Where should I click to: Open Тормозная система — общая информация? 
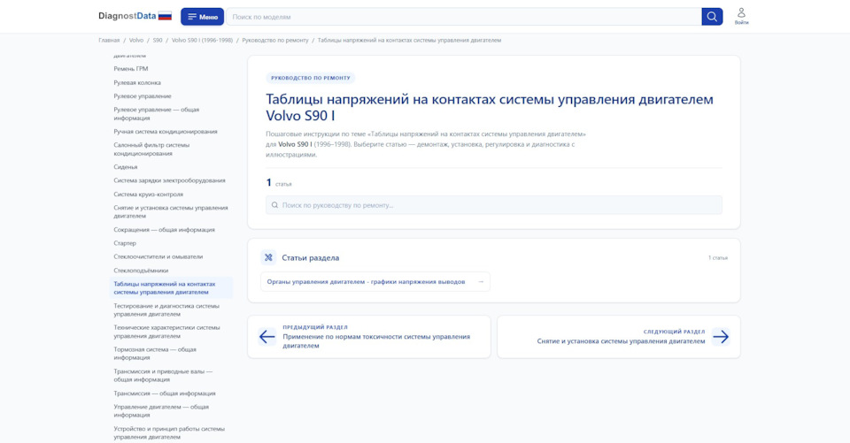pos(155,354)
